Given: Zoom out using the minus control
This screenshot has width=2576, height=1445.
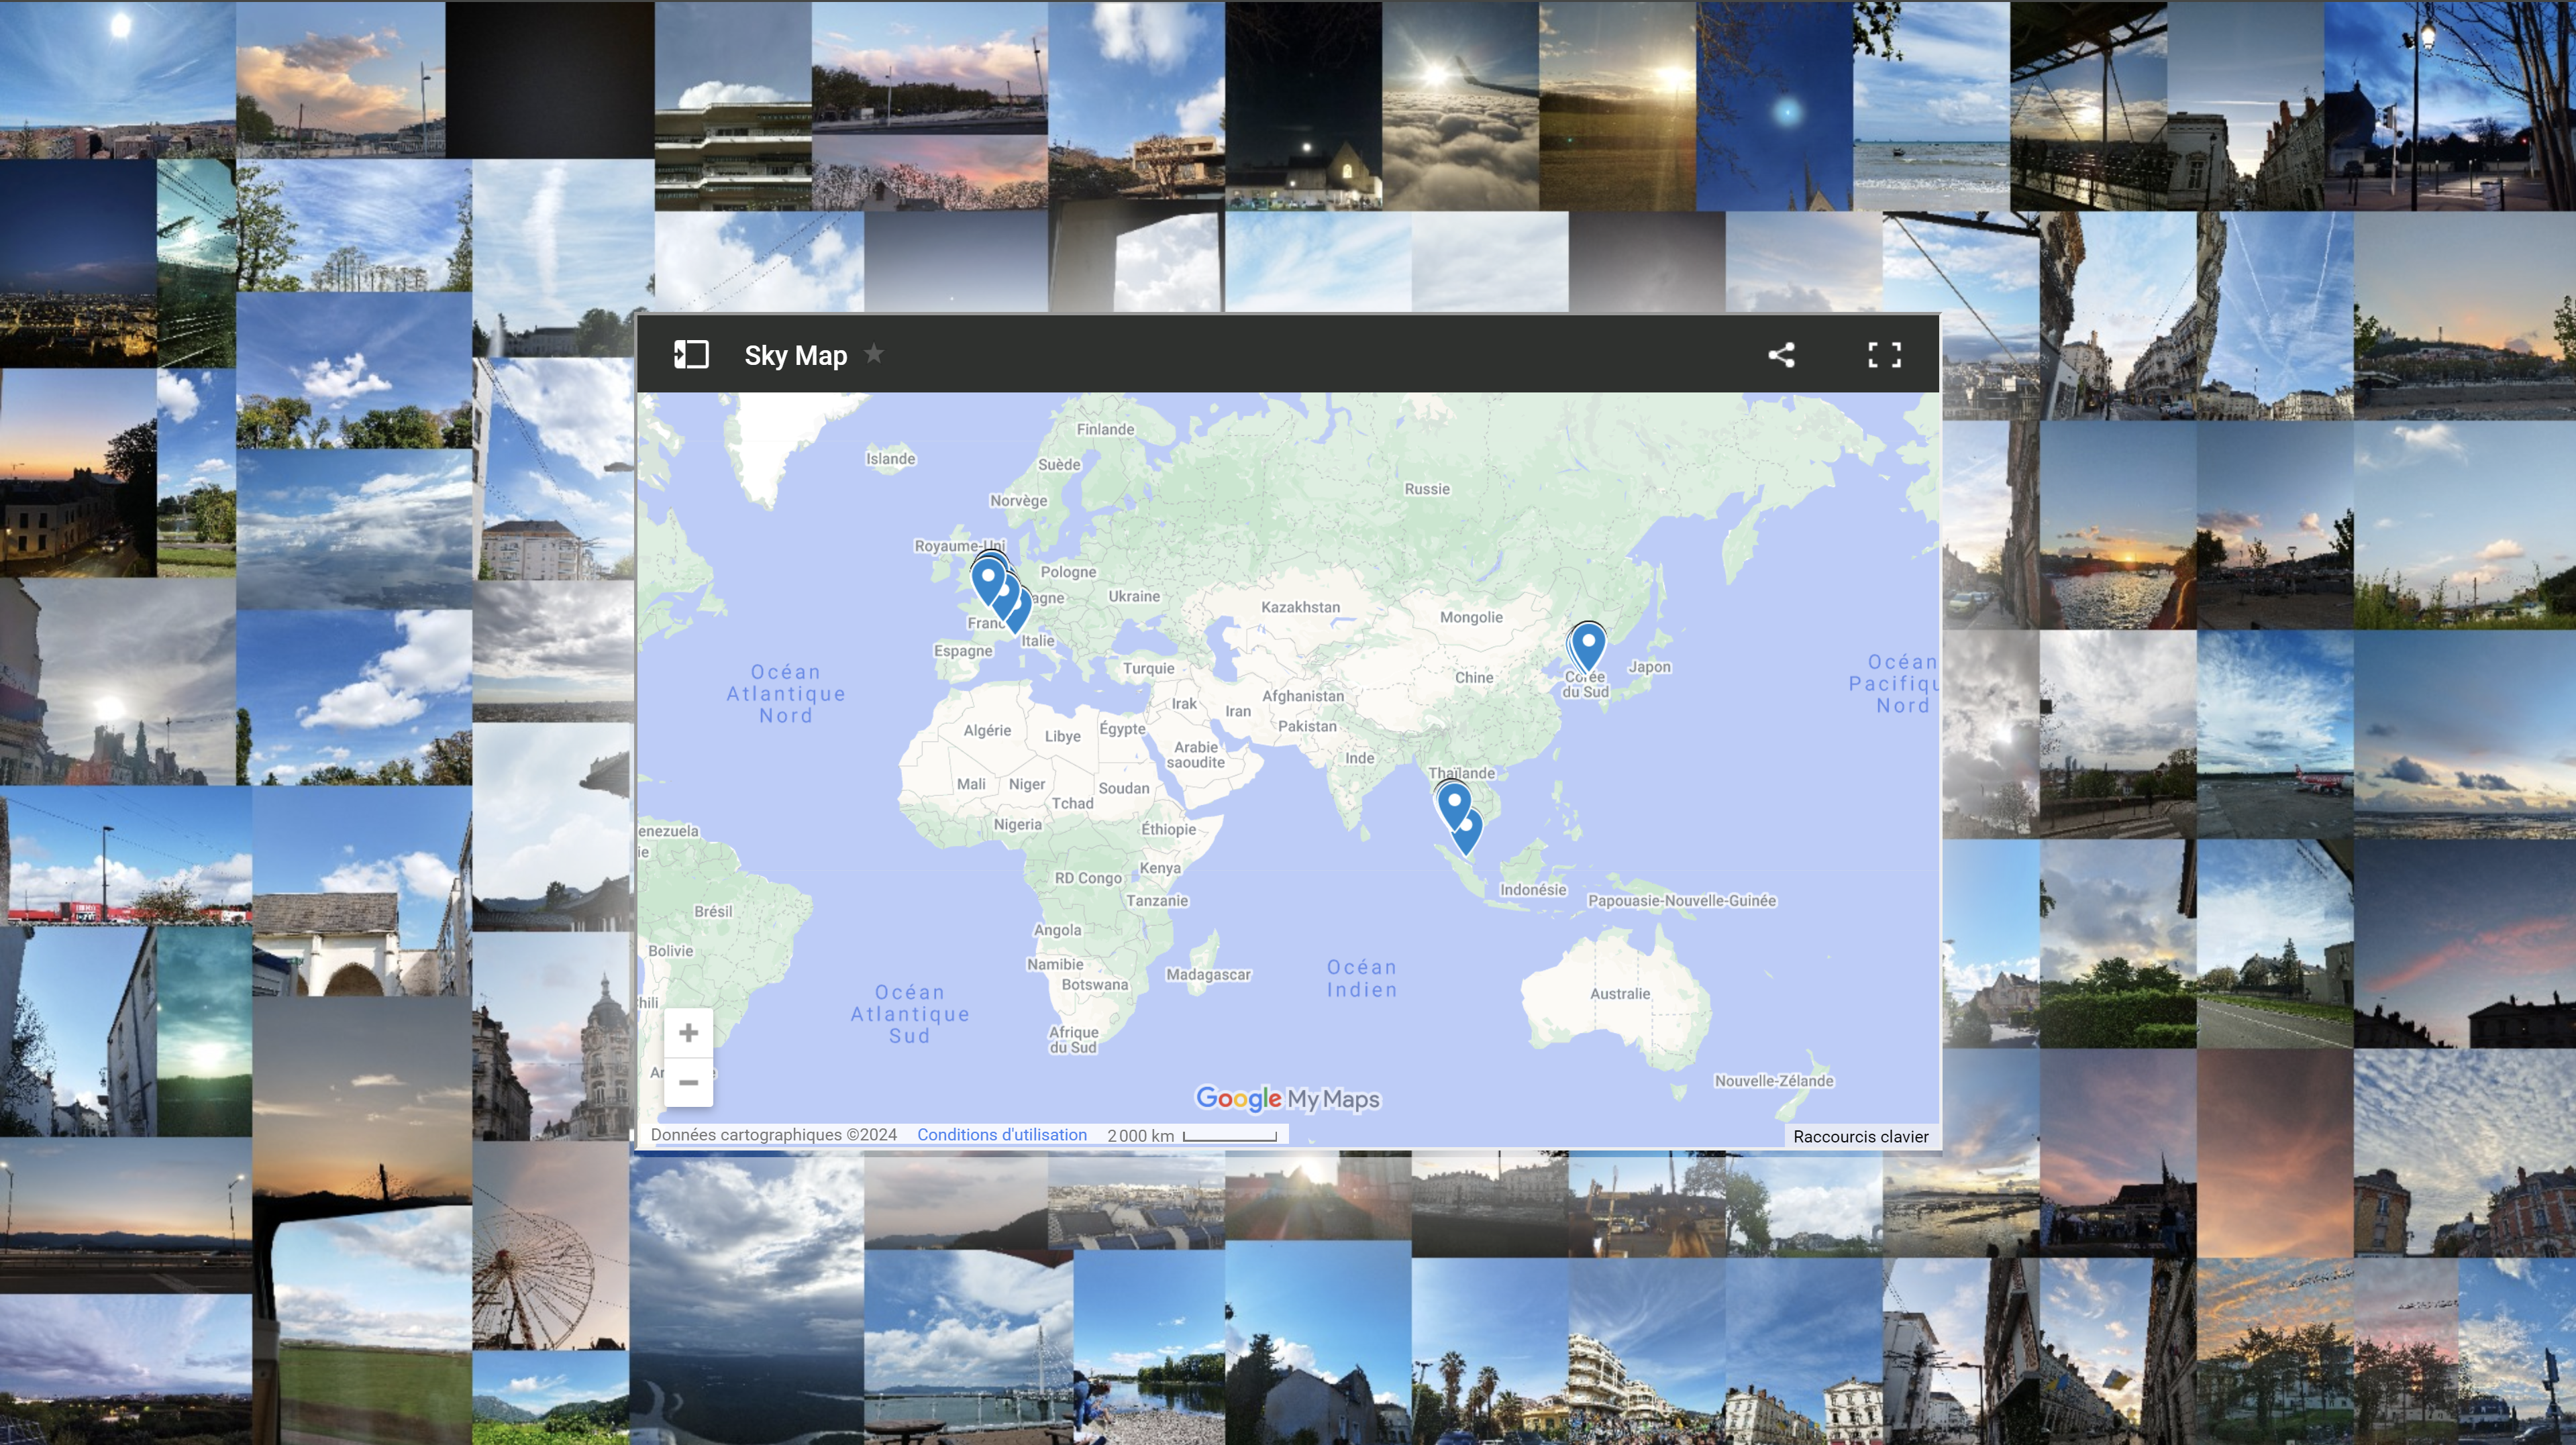Looking at the screenshot, I should pyautogui.click(x=689, y=1083).
